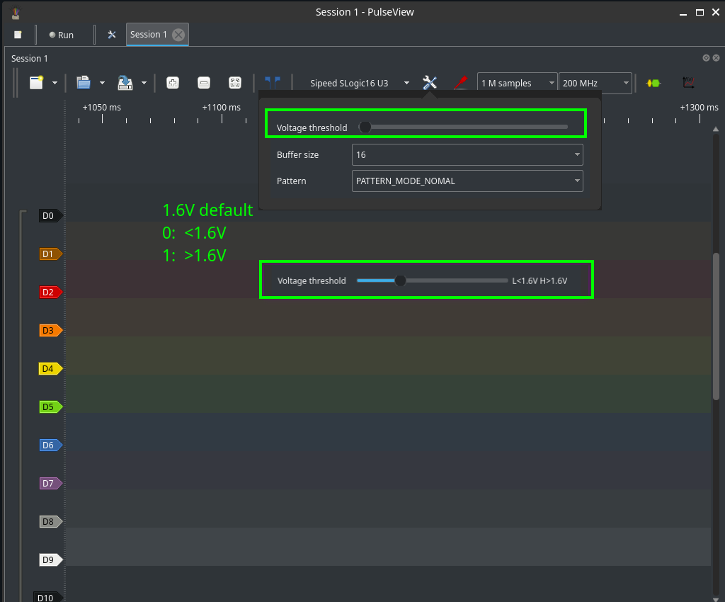This screenshot has width=725, height=602.
Task: Open the Pattern mode dropdown
Action: pos(467,181)
